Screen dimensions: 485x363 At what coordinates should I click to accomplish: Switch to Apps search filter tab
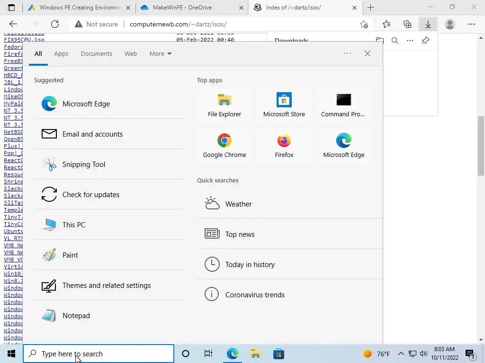(61, 54)
